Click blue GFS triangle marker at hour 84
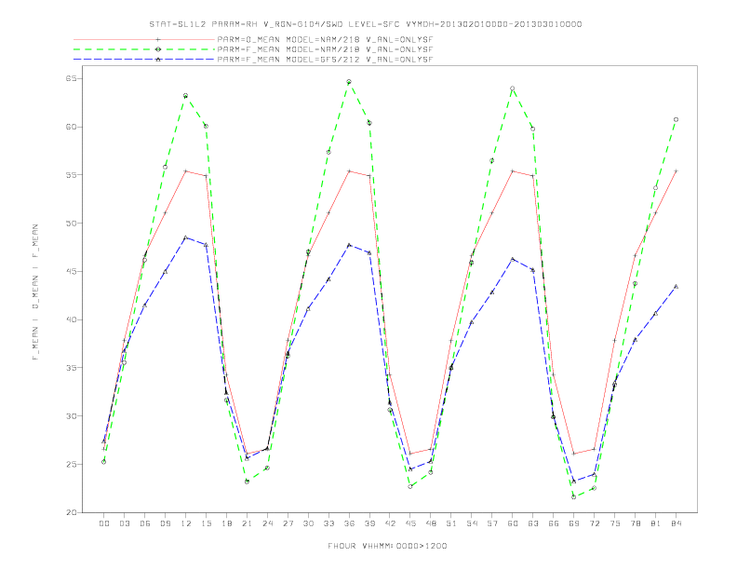The image size is (737, 570). click(x=677, y=287)
